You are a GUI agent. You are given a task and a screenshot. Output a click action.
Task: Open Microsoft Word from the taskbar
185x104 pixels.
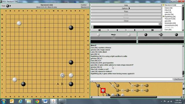(x=46, y=101)
